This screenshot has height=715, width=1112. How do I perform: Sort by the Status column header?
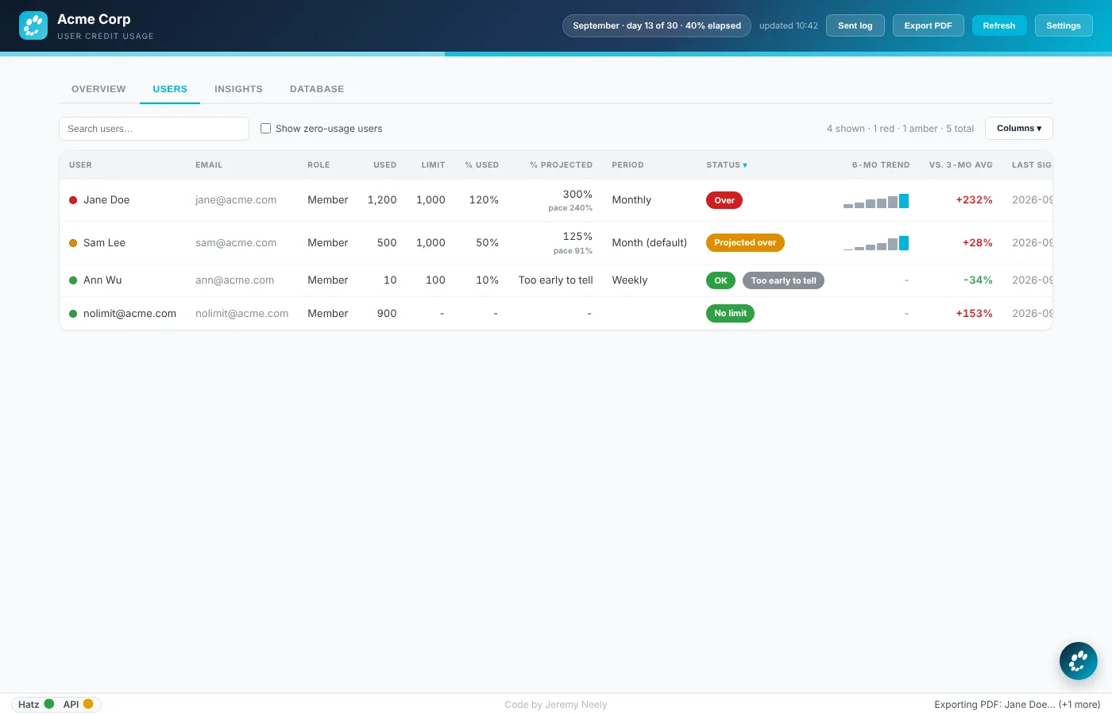727,165
